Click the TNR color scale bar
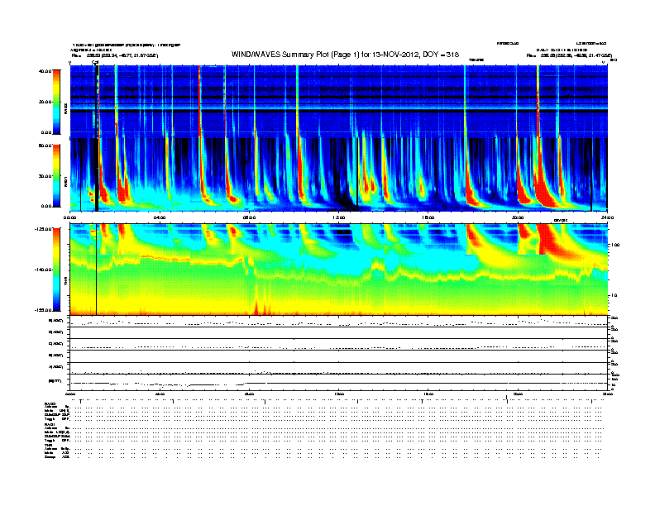655x506 pixels. 56,270
